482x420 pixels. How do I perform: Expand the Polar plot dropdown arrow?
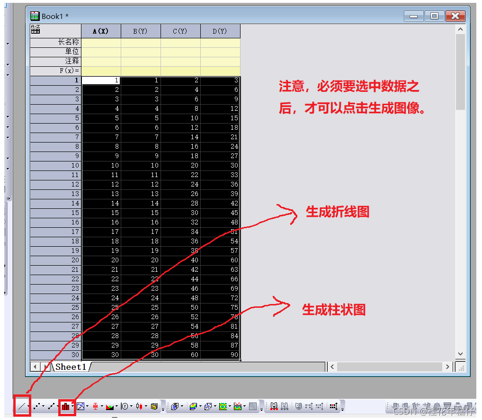point(131,406)
